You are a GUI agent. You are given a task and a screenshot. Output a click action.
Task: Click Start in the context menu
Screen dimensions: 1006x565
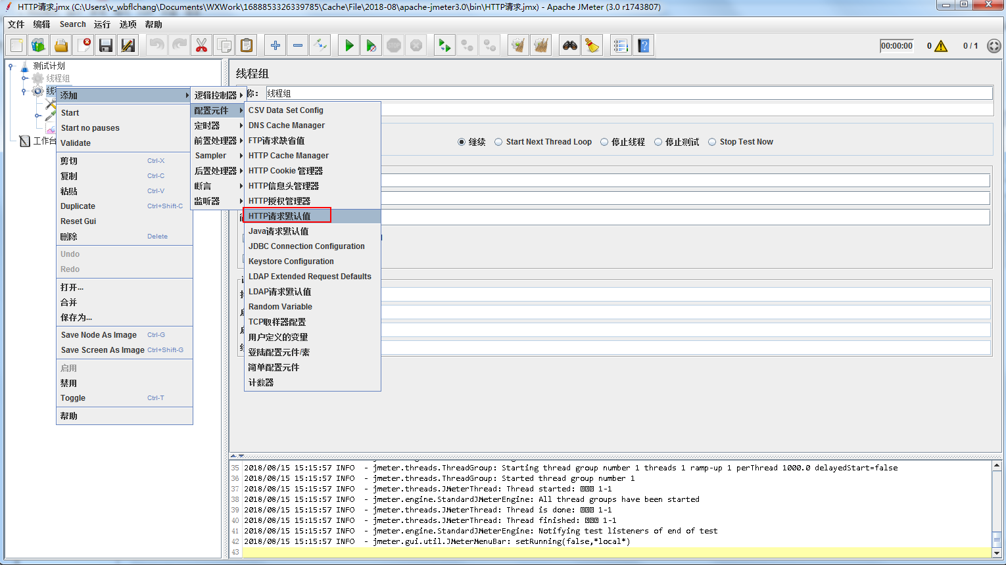pos(124,113)
